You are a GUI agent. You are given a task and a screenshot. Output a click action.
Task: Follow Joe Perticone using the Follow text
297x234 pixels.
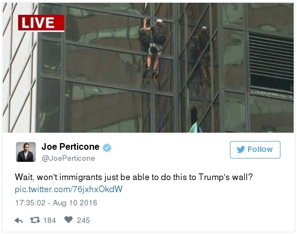pyautogui.click(x=260, y=149)
